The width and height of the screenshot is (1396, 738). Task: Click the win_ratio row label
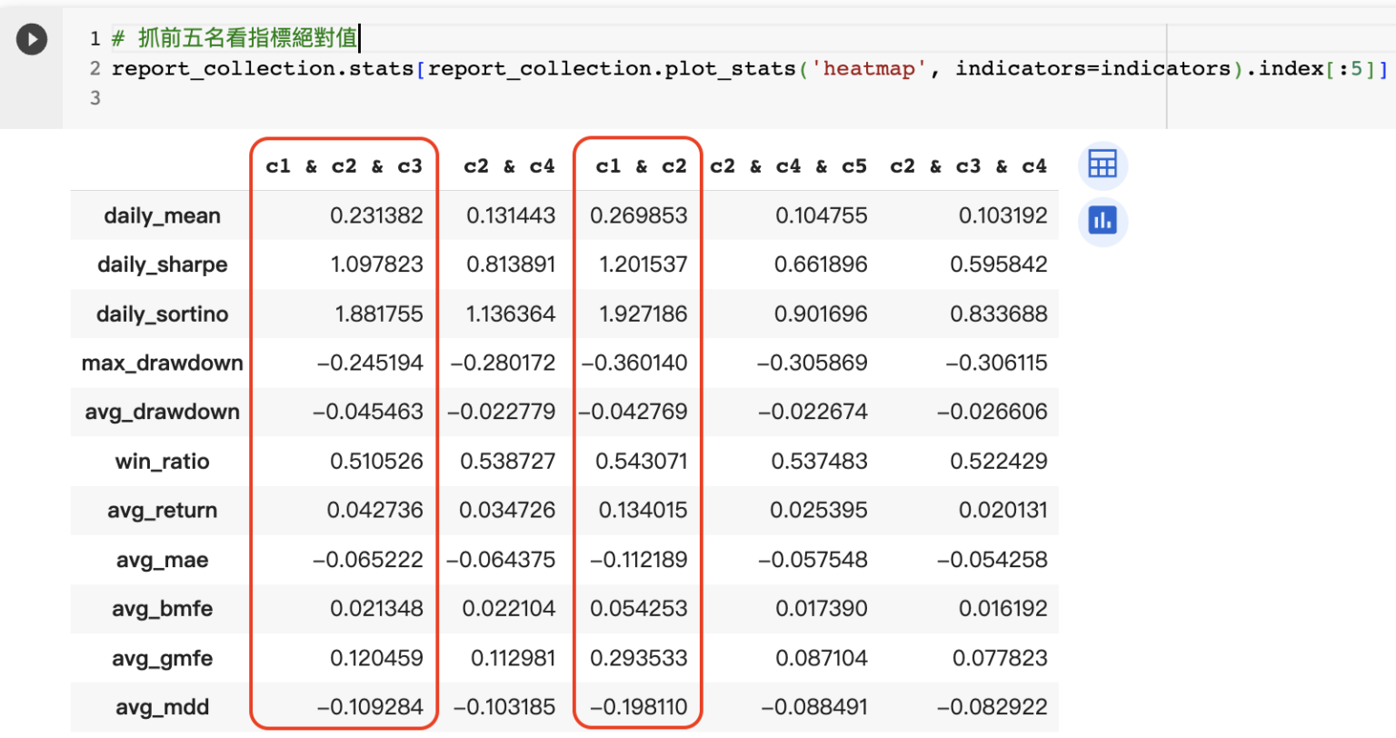(x=162, y=462)
